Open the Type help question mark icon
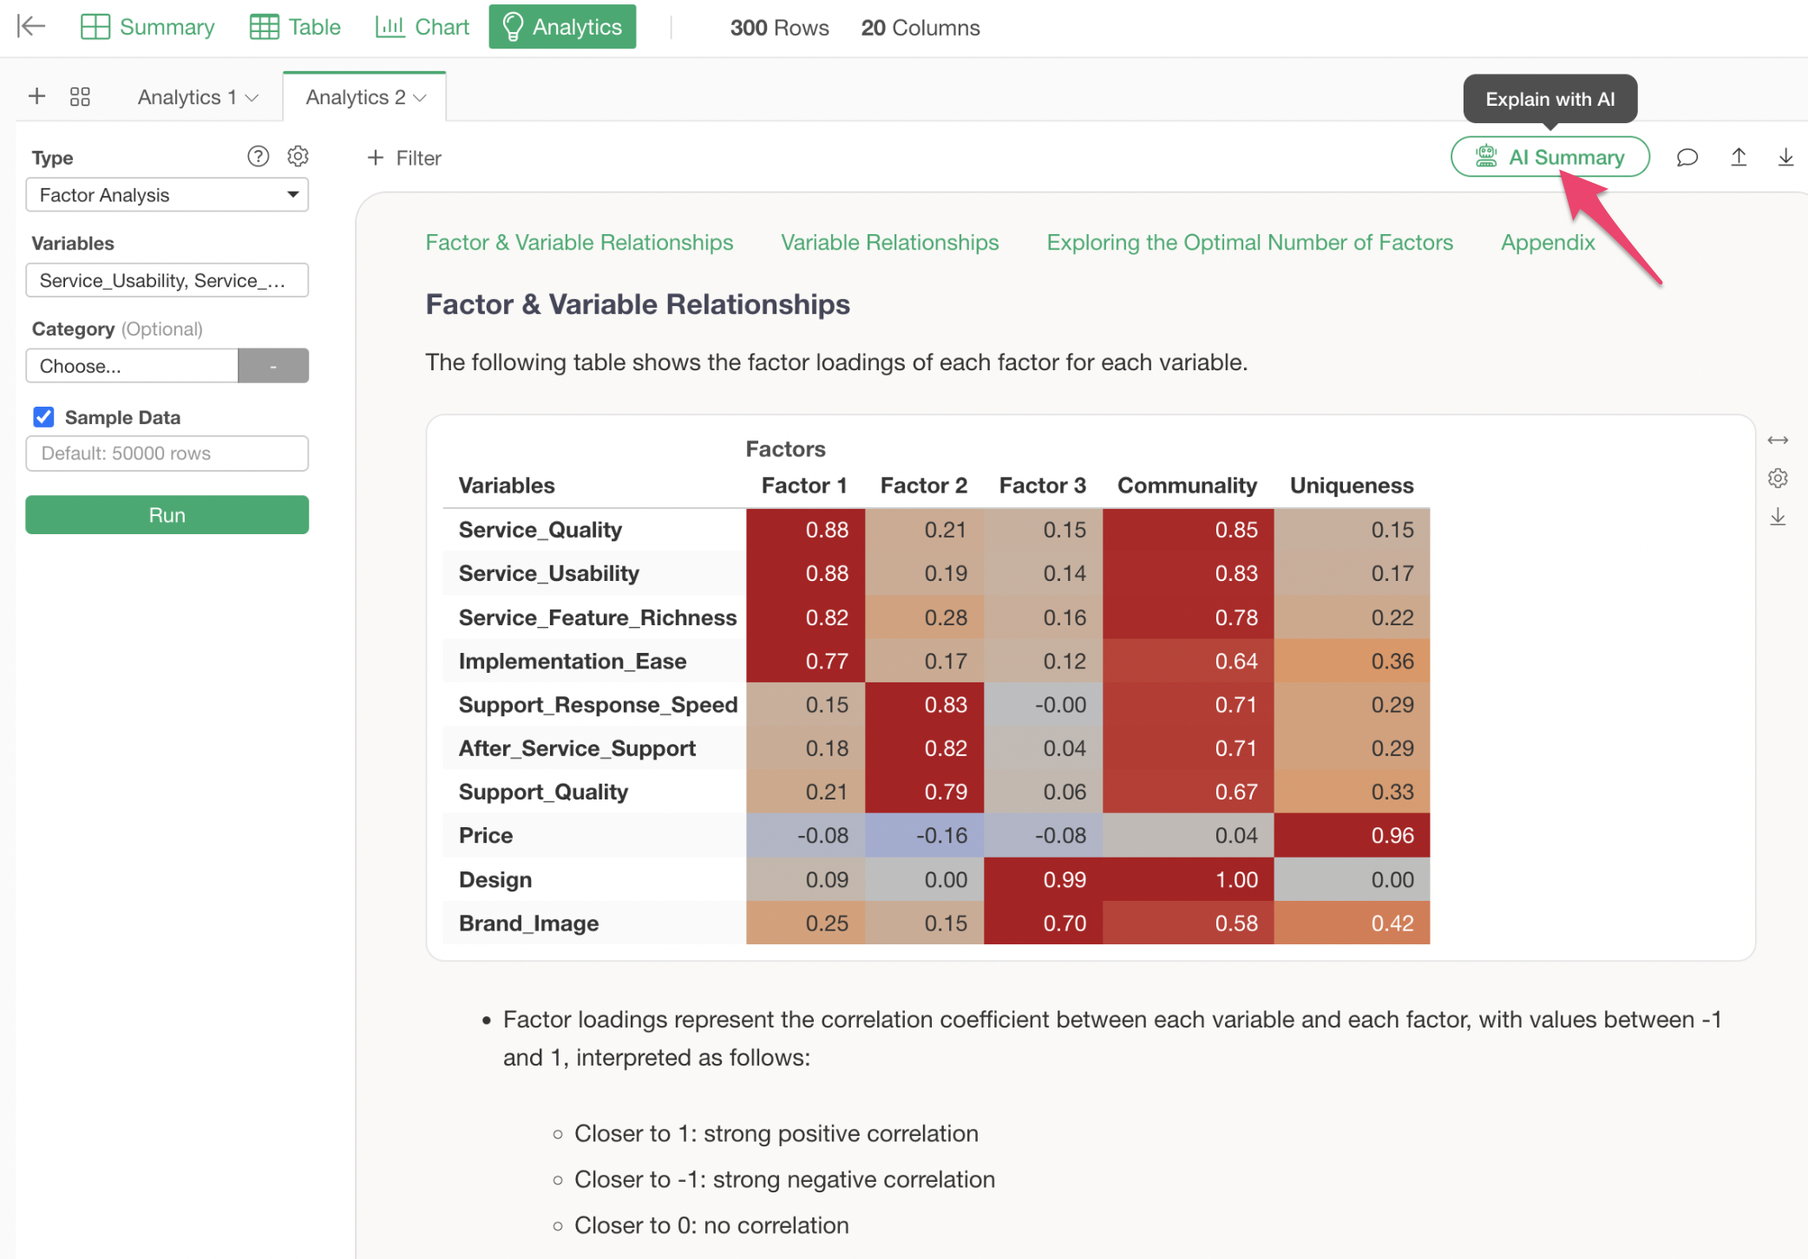 258,156
